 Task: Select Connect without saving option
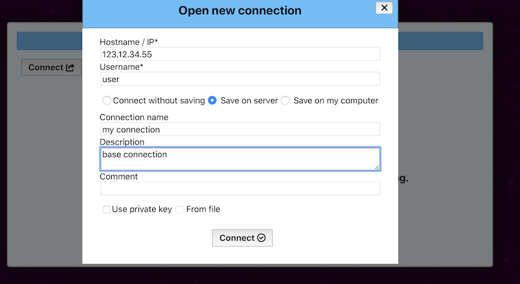coord(107,101)
